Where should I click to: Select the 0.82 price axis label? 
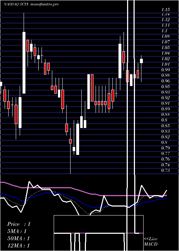[165, 137]
